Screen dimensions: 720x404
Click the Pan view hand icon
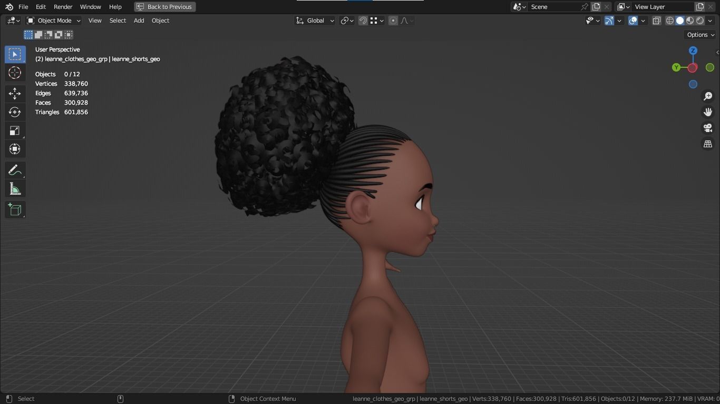(x=708, y=112)
